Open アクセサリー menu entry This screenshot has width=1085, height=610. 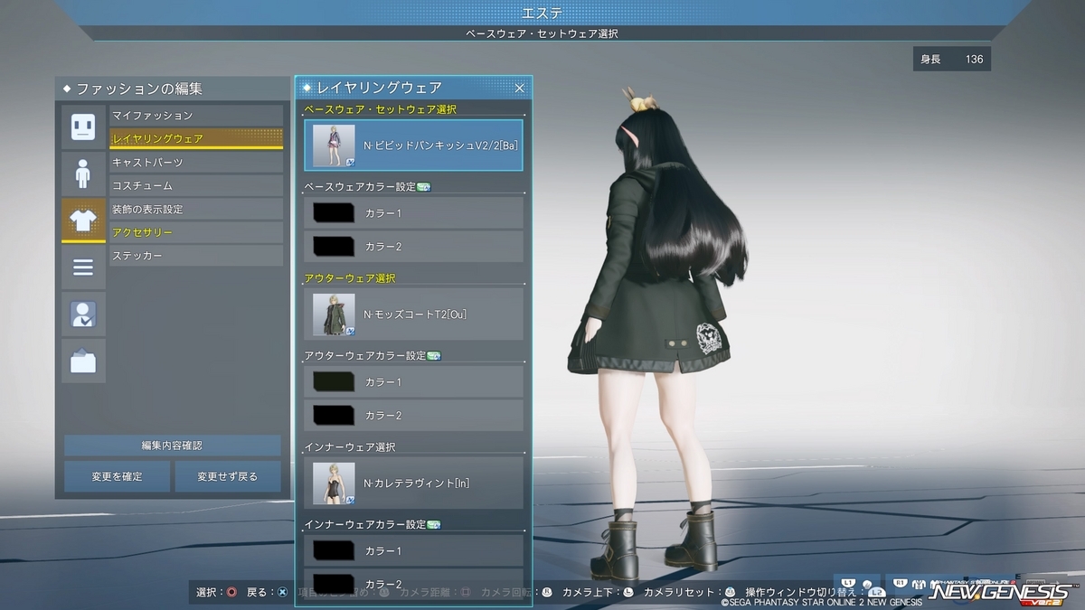point(196,232)
